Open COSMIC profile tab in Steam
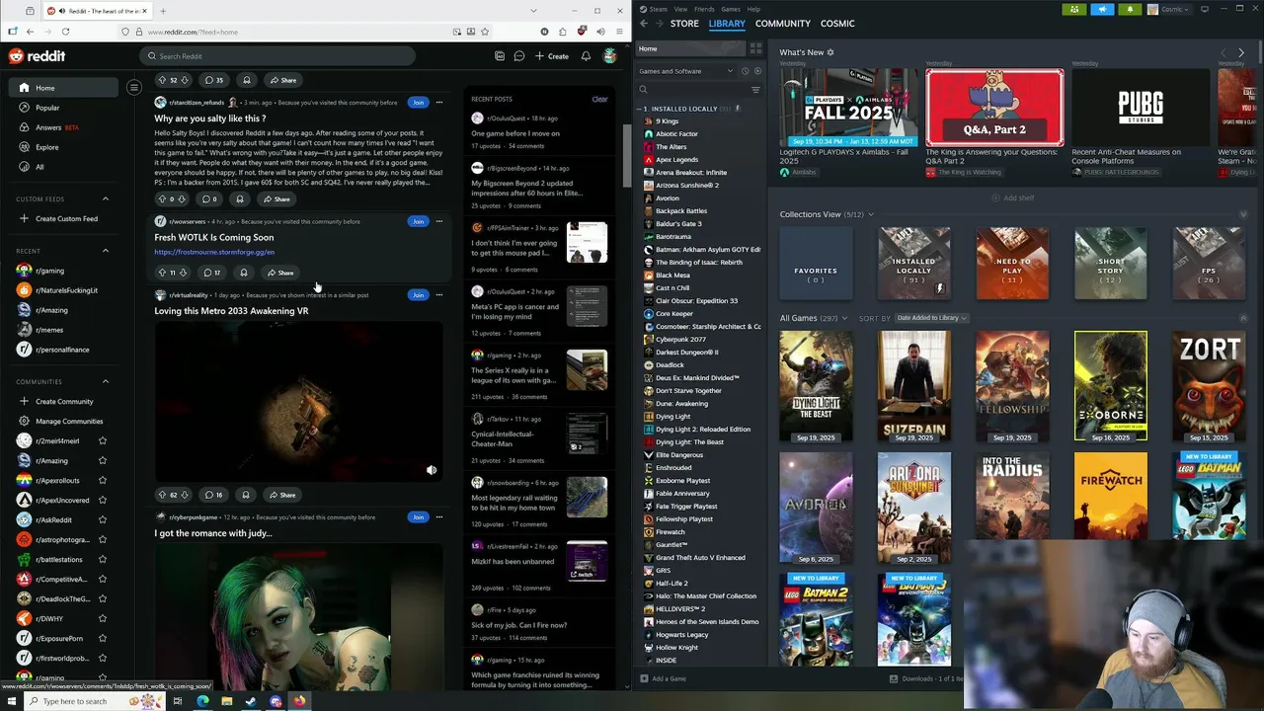 point(837,24)
